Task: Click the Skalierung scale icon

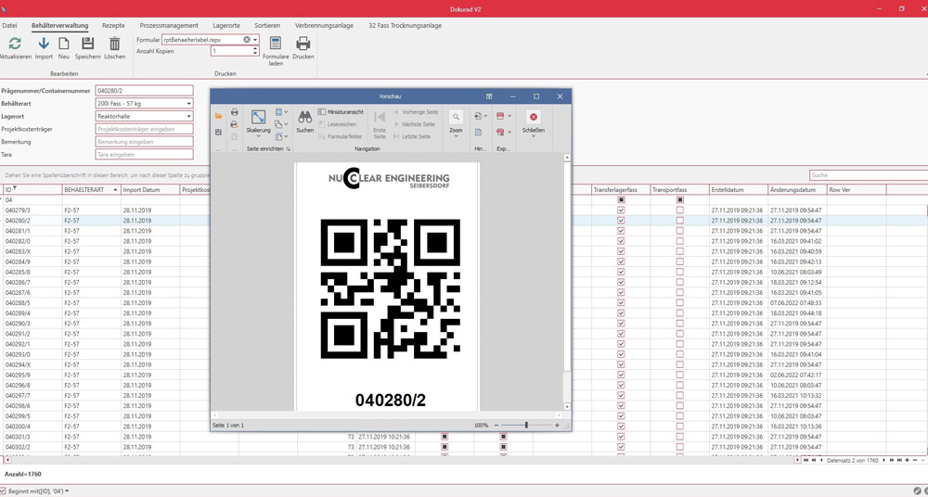Action: click(x=259, y=117)
